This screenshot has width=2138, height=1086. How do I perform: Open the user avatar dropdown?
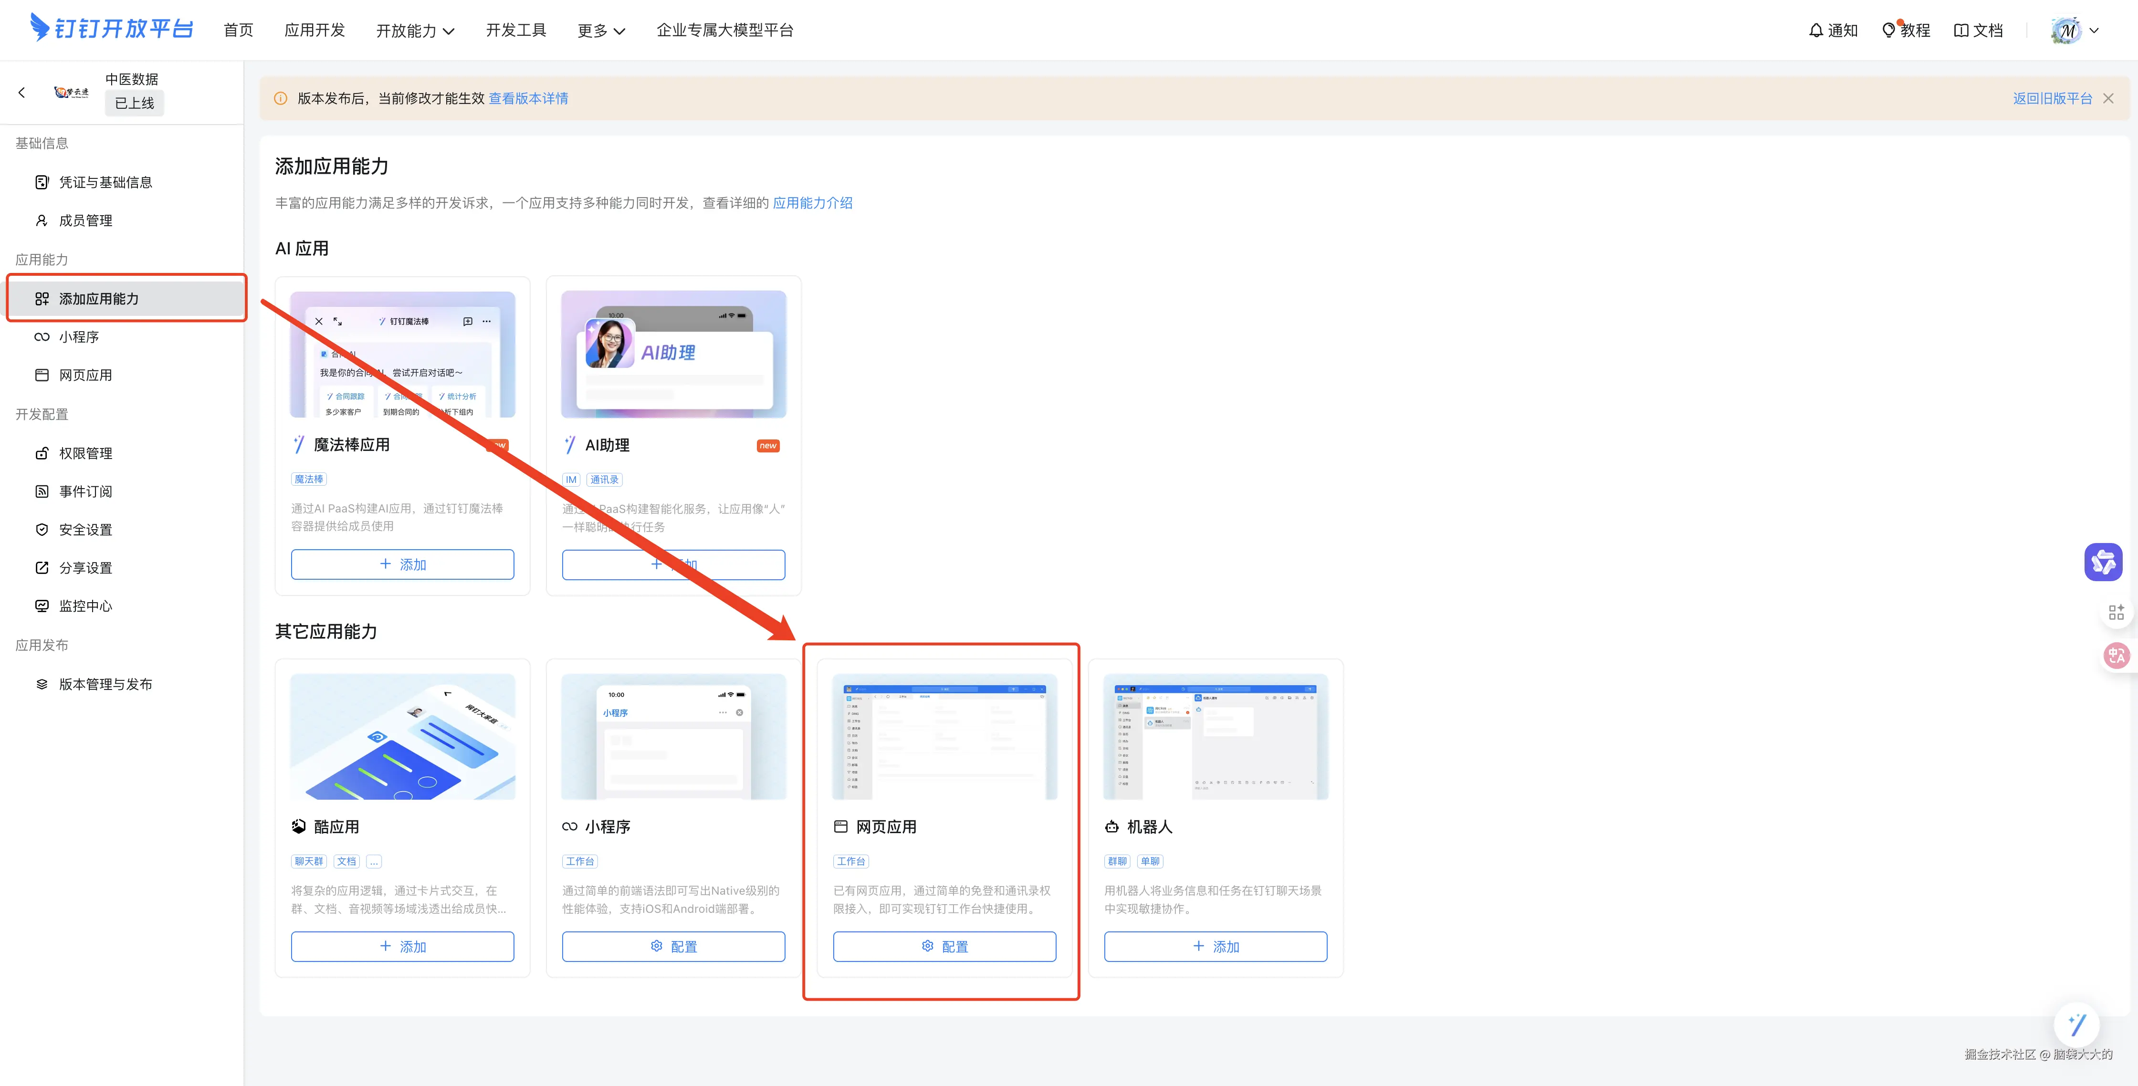pos(2074,31)
